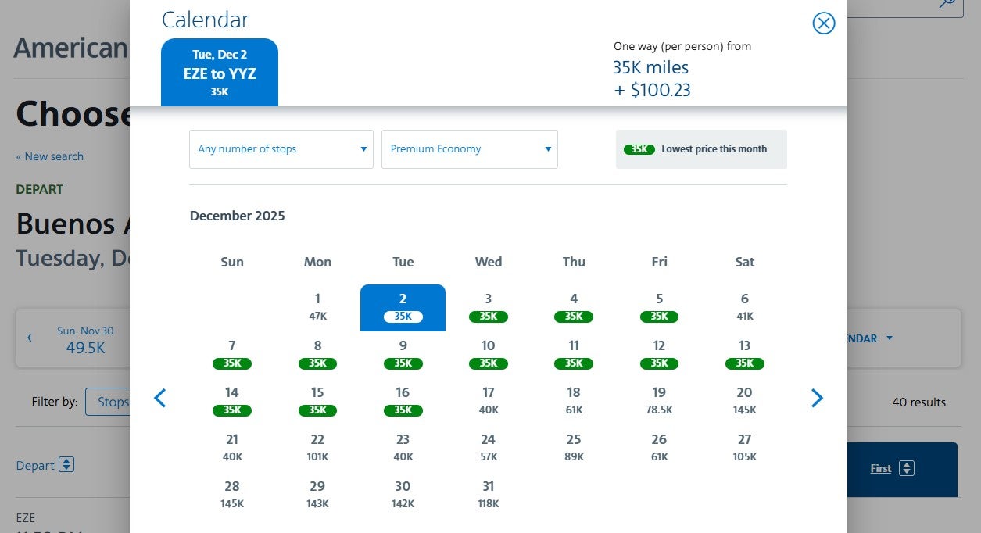Click the Sun Nov 30 49.5K date card
The height and width of the screenshot is (533, 981).
click(86, 338)
